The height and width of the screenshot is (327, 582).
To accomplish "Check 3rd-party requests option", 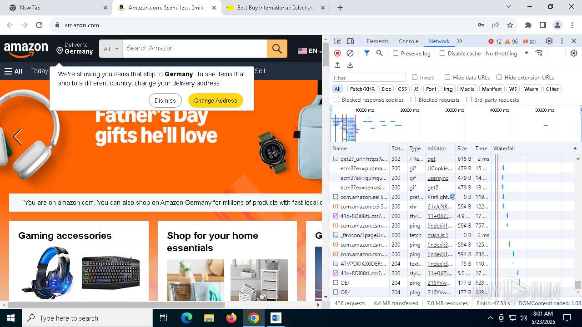I will [x=469, y=99].
